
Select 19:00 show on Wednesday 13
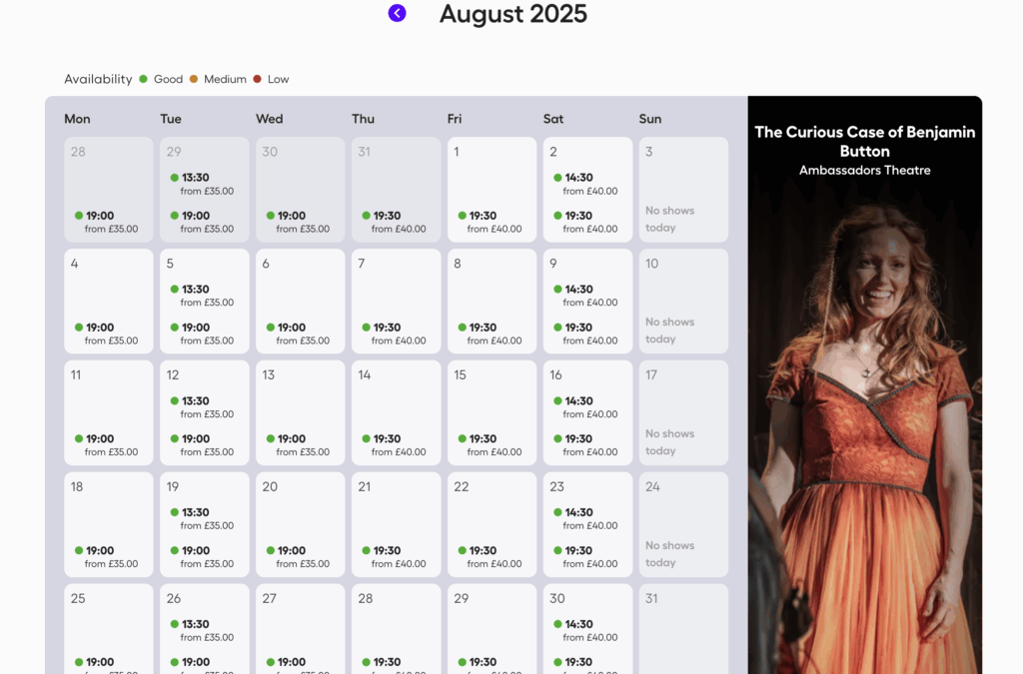pyautogui.click(x=298, y=444)
